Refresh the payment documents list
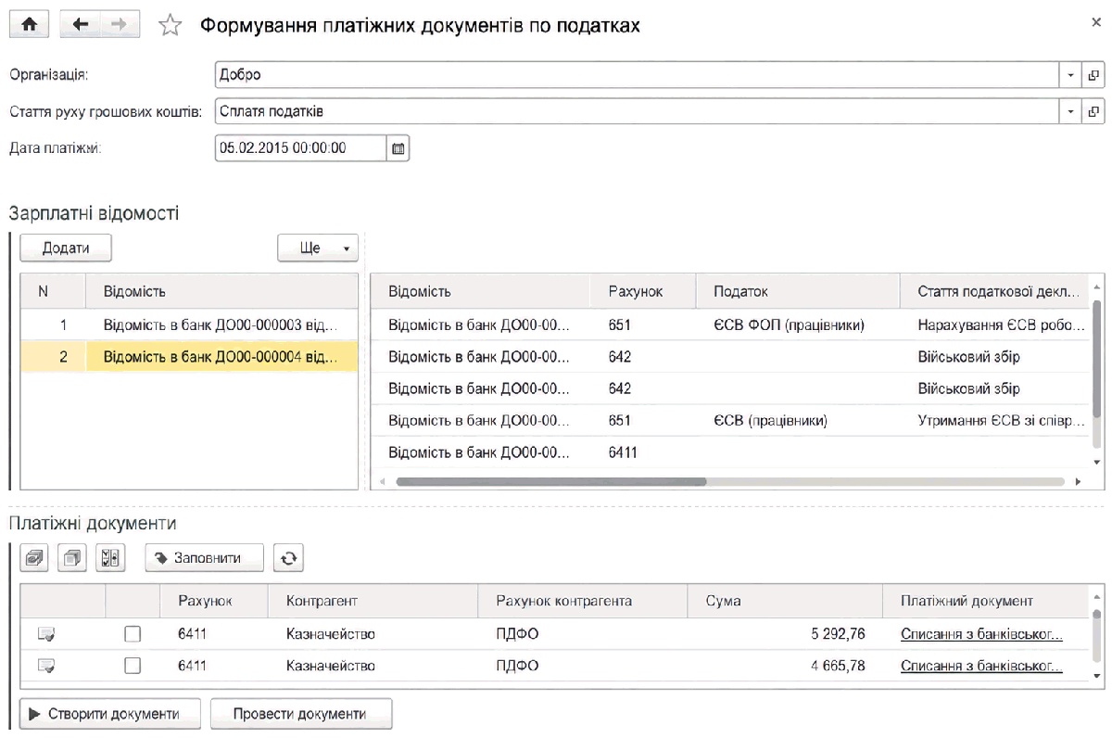The width and height of the screenshot is (1112, 738). point(288,558)
